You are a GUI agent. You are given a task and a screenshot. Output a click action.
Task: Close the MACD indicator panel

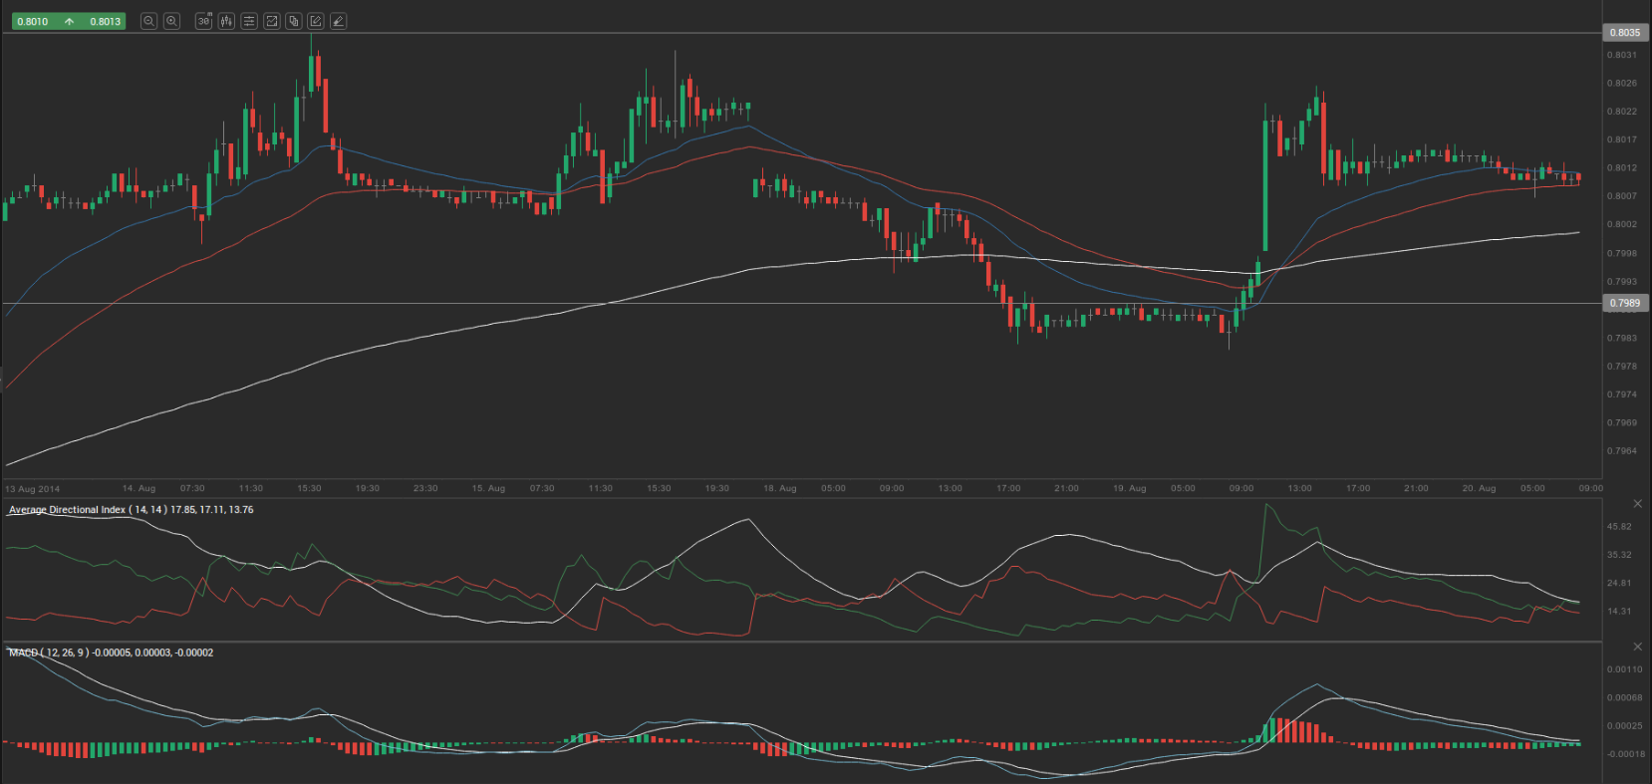click(x=1637, y=648)
